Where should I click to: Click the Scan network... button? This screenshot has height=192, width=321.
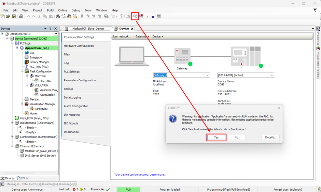click(x=122, y=36)
